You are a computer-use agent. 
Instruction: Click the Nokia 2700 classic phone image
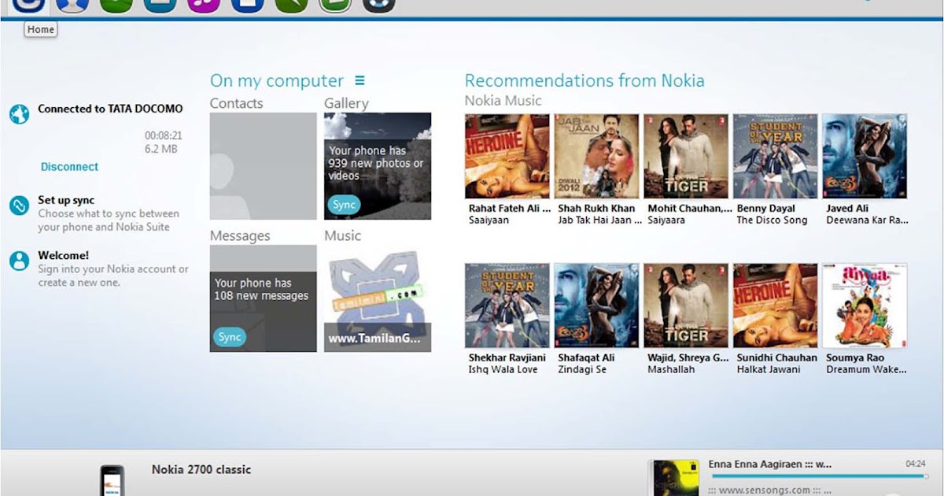[x=112, y=480]
